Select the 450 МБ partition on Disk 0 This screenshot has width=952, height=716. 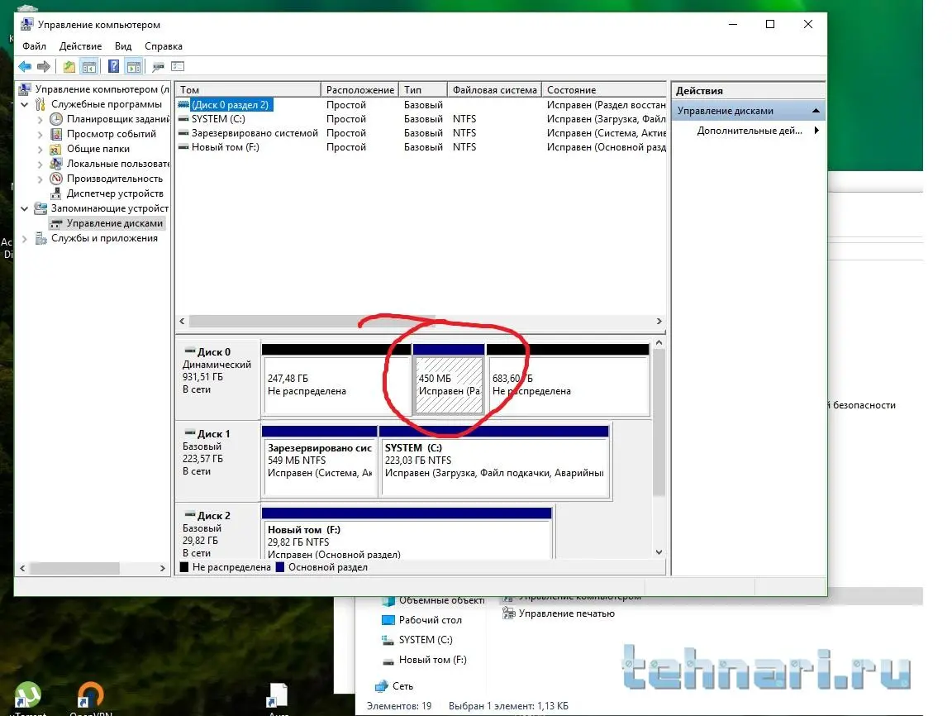click(x=449, y=380)
